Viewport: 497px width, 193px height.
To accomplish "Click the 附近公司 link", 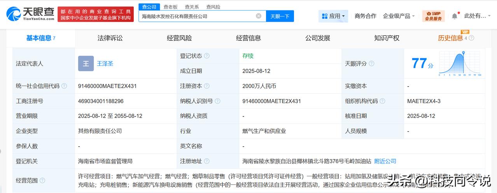I will [x=385, y=161].
